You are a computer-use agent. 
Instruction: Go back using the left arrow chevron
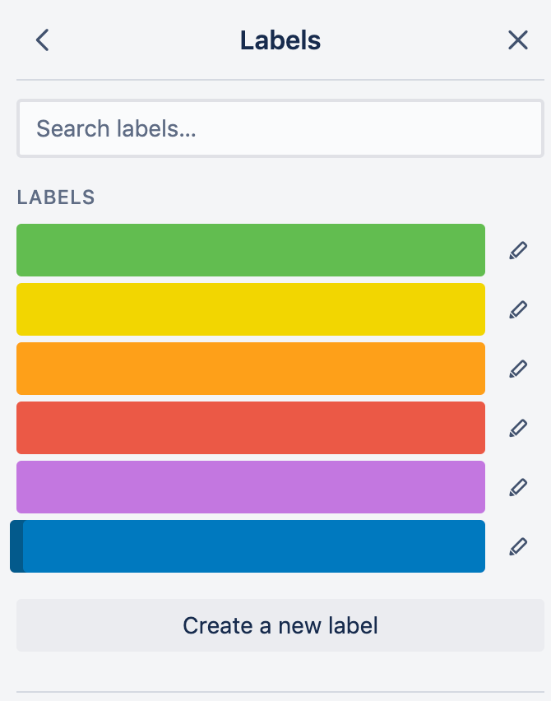42,39
